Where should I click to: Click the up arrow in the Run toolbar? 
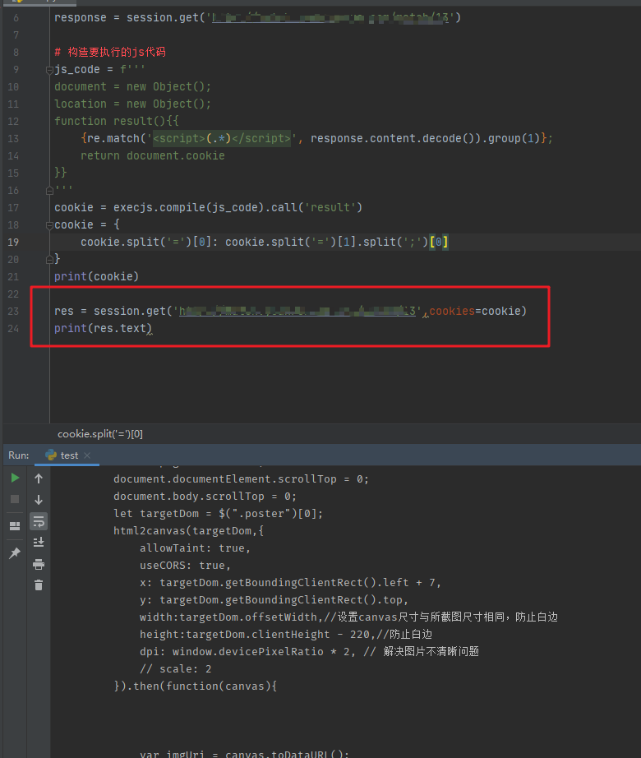pyautogui.click(x=39, y=478)
